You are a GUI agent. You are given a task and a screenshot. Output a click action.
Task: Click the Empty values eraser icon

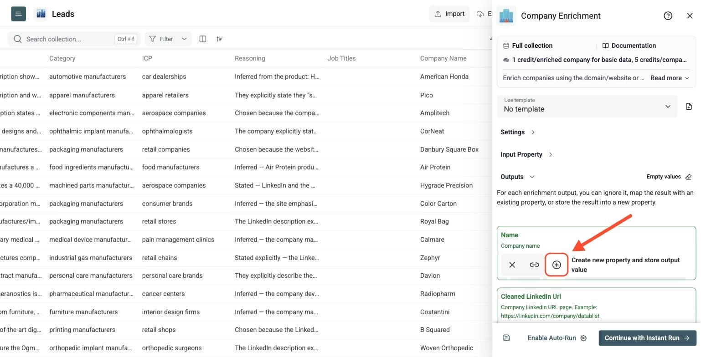(688, 177)
